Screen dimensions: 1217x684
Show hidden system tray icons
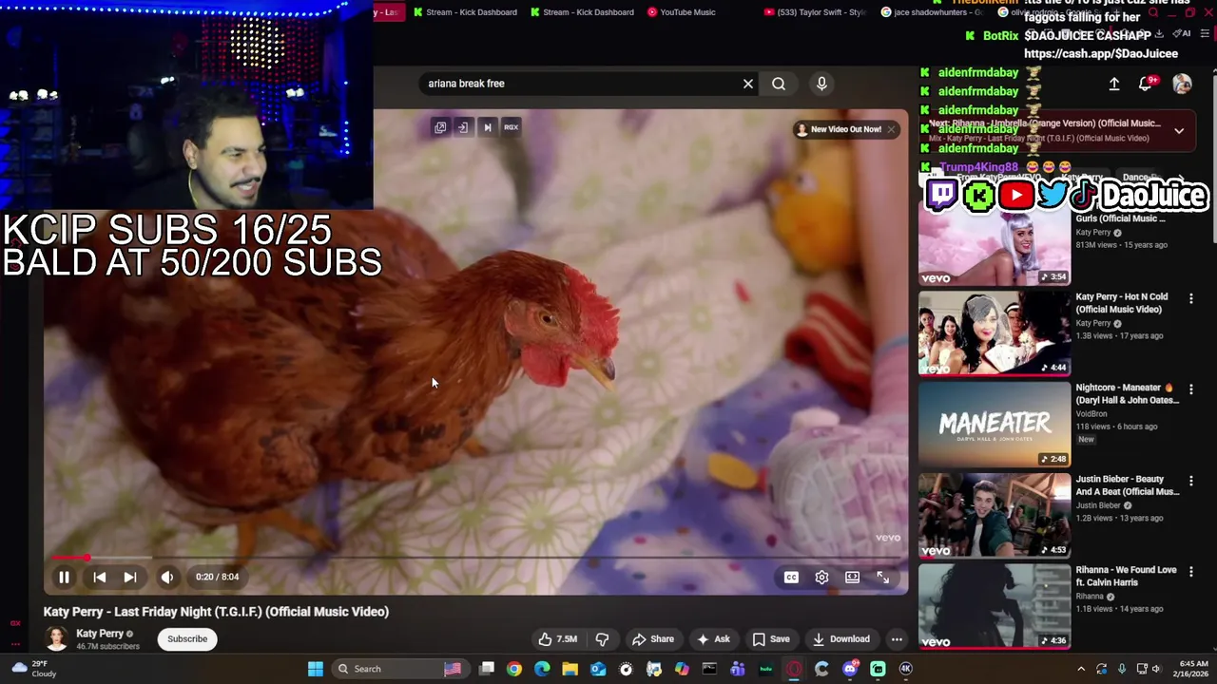(x=1081, y=669)
